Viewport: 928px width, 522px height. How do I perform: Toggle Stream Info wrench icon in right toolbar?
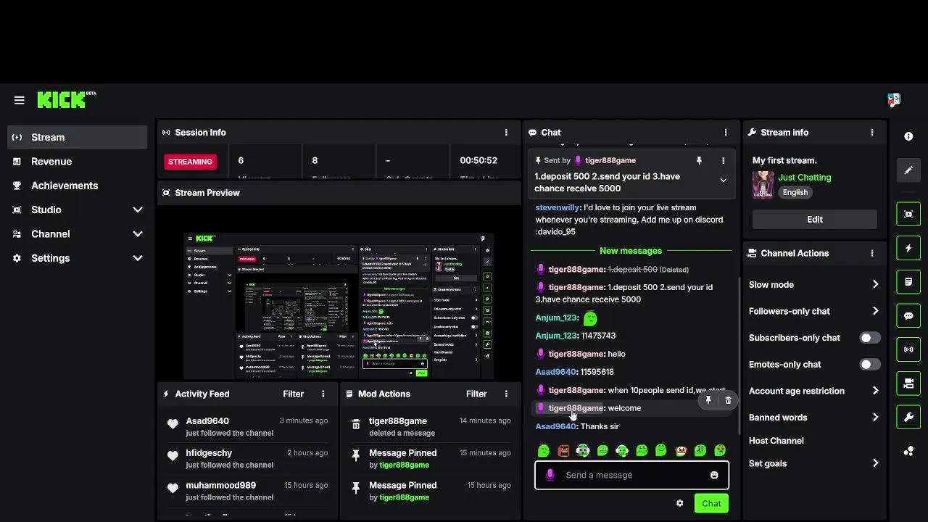point(908,417)
